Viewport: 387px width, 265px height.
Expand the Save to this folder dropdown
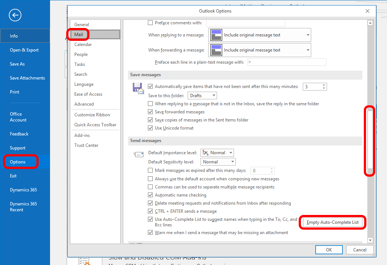click(202, 96)
